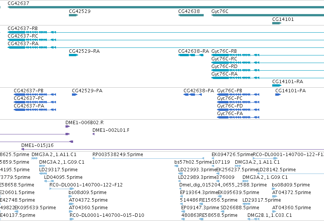Viewport: 324px width, 221px height.
Task: Open the CG42638 gene feature
Action: 191,15
